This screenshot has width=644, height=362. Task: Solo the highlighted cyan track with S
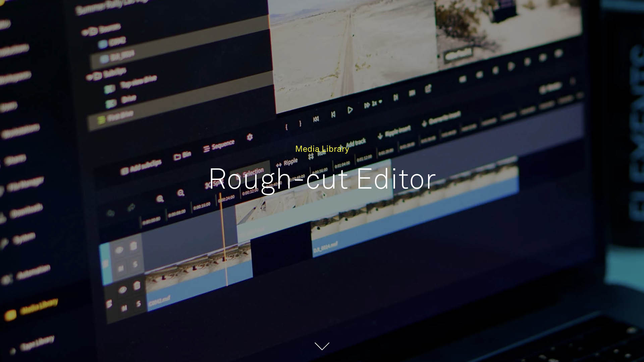[x=135, y=264]
